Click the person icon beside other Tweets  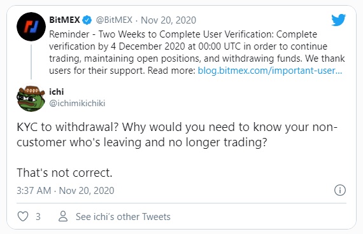pyautogui.click(x=63, y=216)
